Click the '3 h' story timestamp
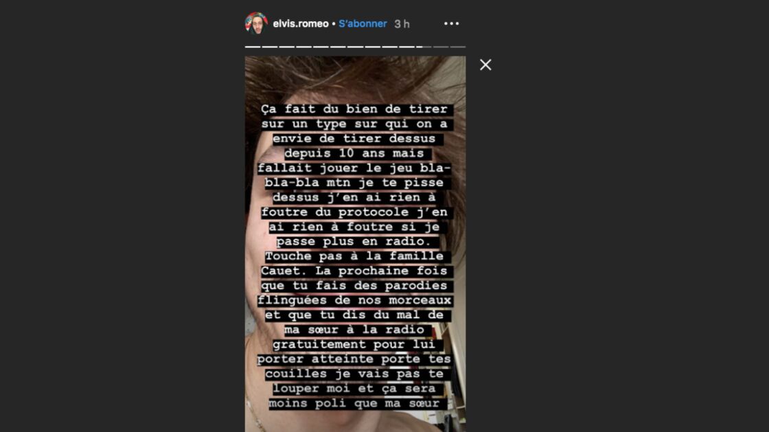This screenshot has width=769, height=432. (x=402, y=24)
